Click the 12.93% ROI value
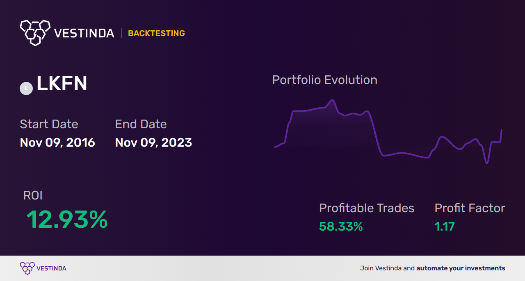The width and height of the screenshot is (525, 281). click(67, 220)
